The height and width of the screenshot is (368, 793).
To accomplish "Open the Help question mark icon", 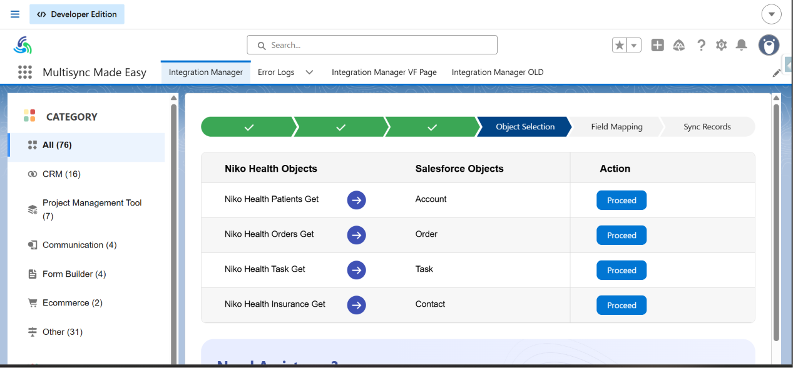I will 701,45.
